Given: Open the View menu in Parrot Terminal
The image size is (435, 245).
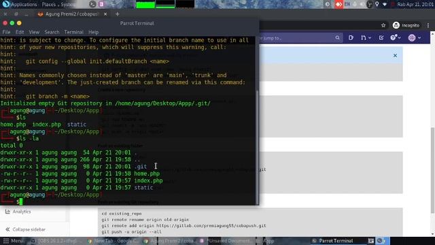Looking at the screenshot, I should [x=34, y=32].
